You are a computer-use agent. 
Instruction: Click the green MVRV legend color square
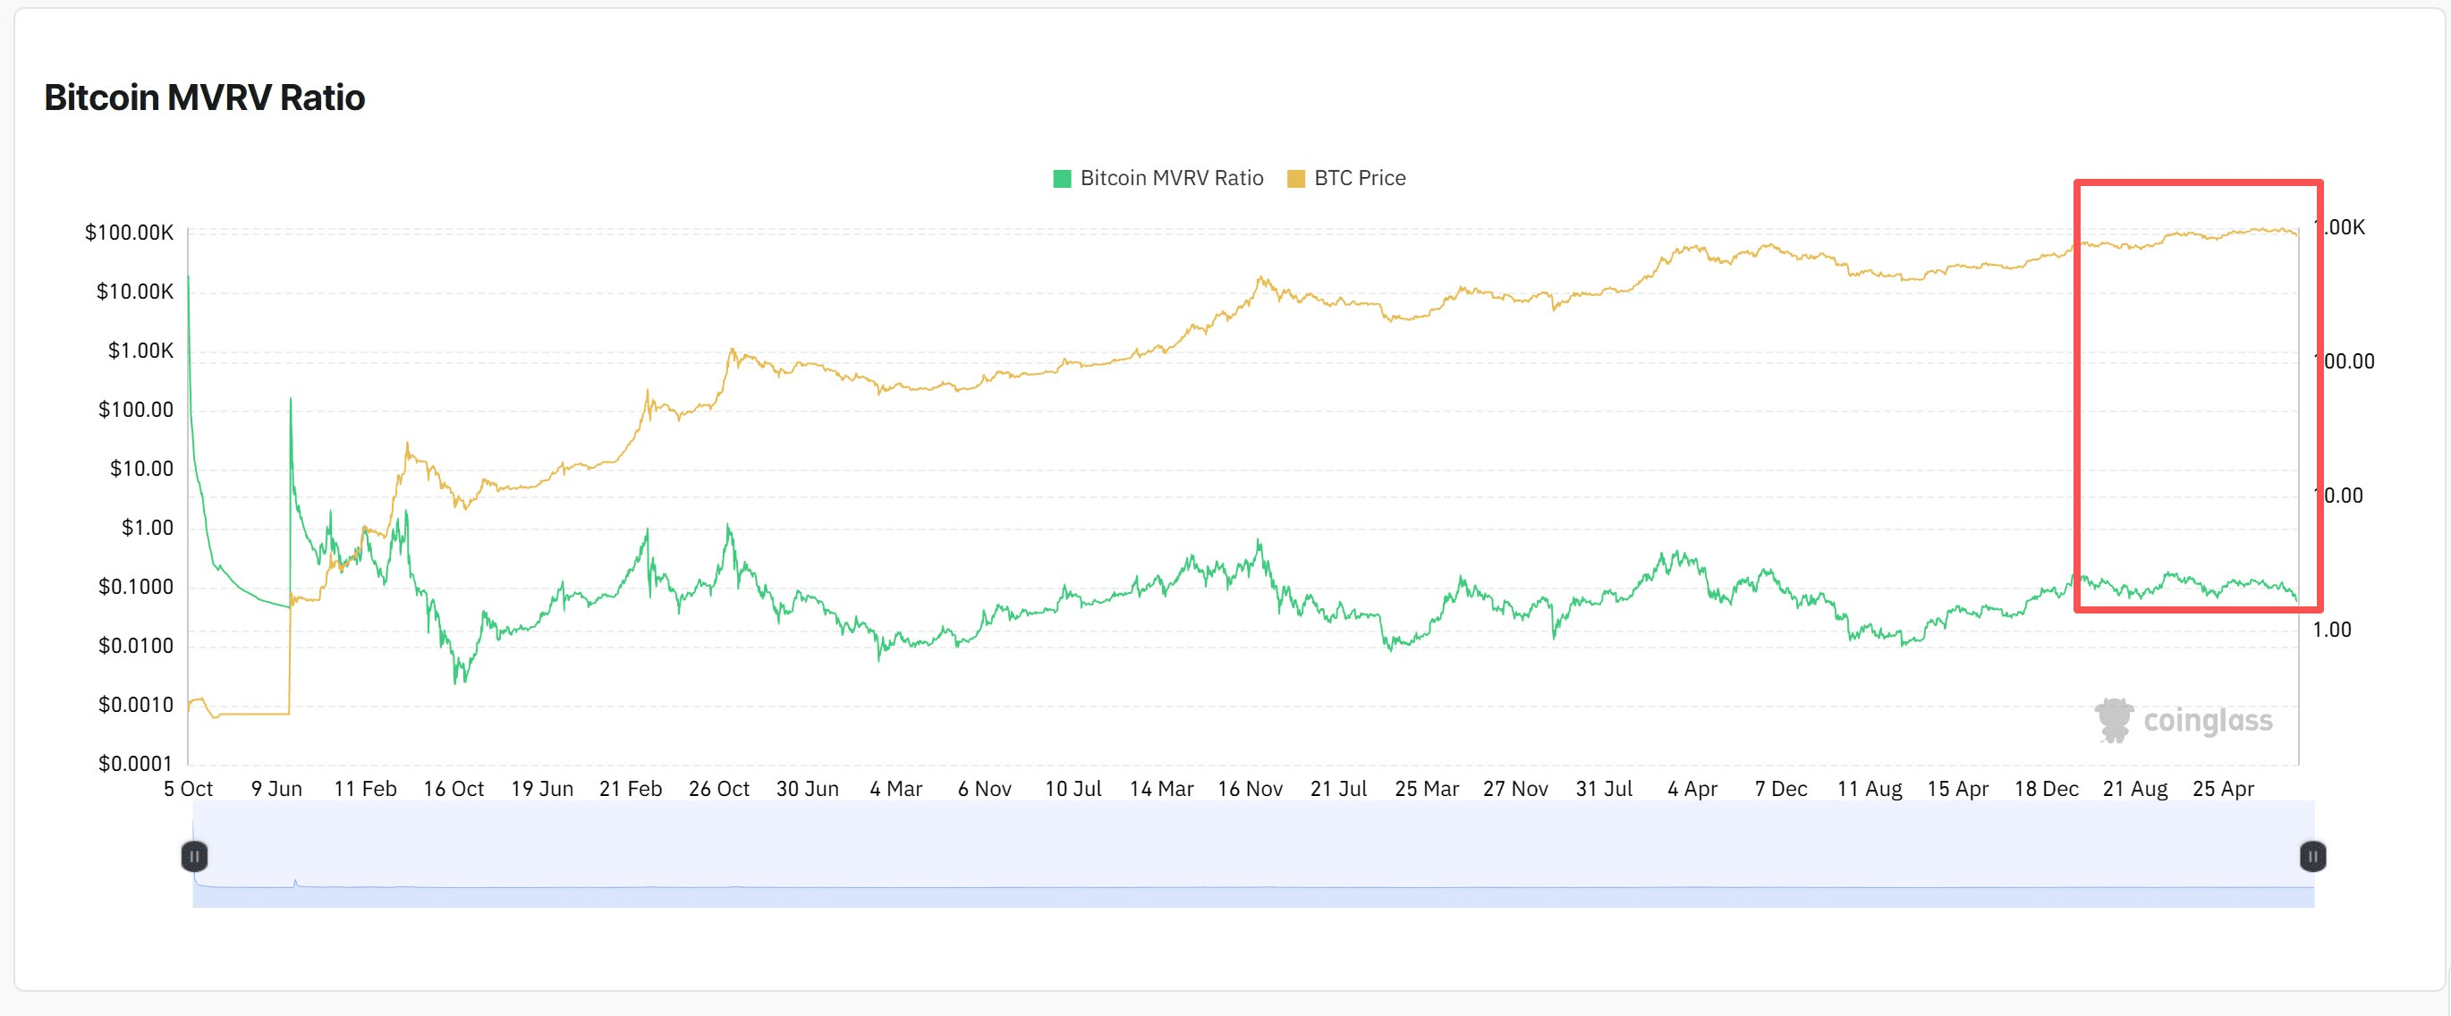[1062, 179]
